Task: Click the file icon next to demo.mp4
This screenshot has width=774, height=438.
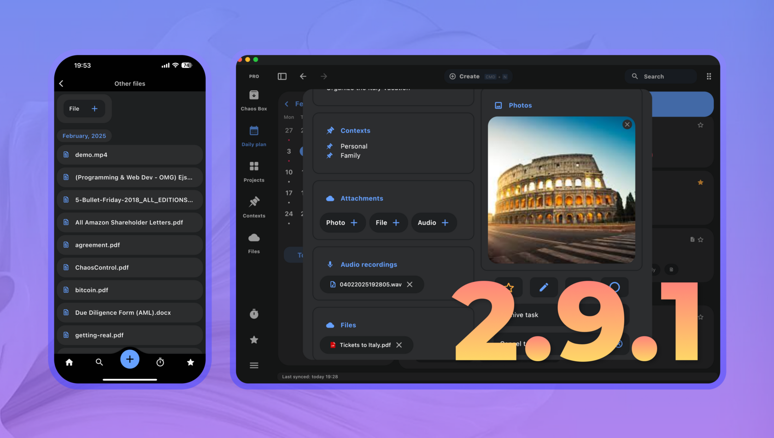Action: 66,155
